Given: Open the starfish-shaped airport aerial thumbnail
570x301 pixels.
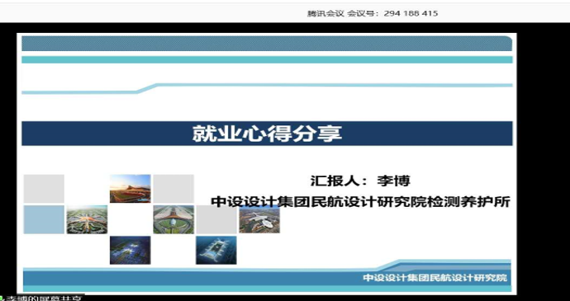Looking at the screenshot, I should coord(87,219).
